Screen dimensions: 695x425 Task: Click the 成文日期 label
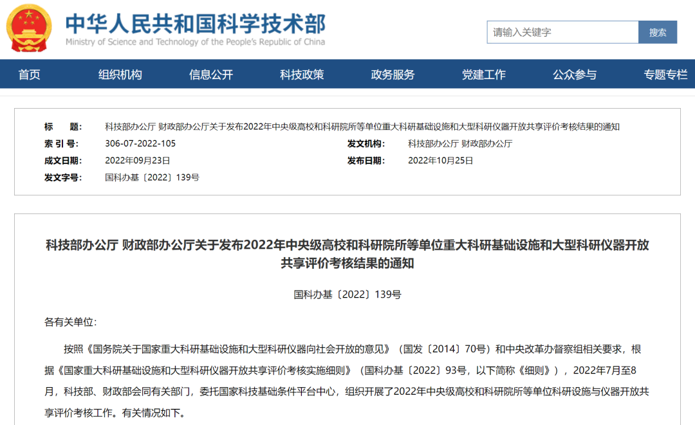point(63,161)
